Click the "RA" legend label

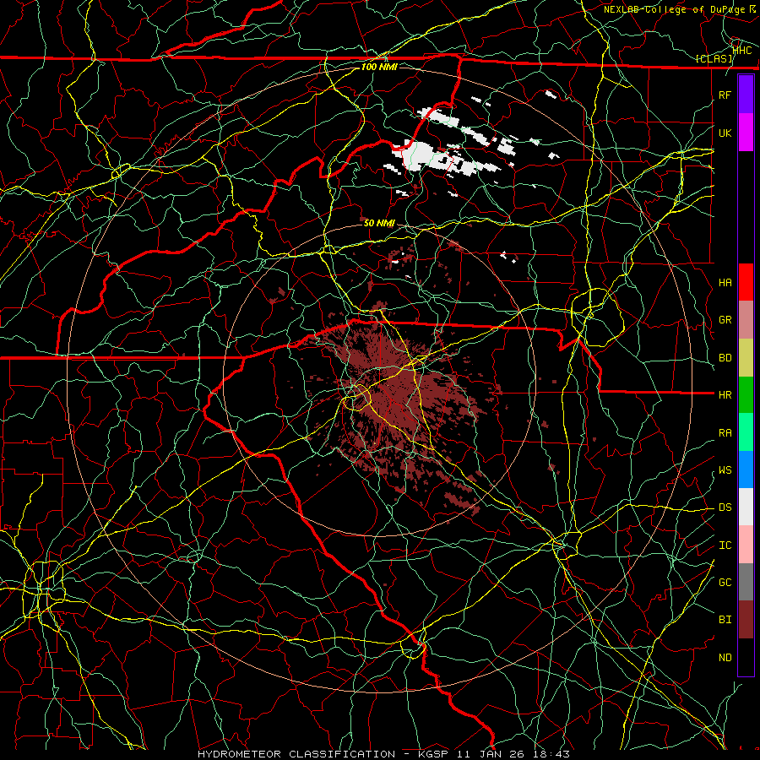pyautogui.click(x=725, y=432)
